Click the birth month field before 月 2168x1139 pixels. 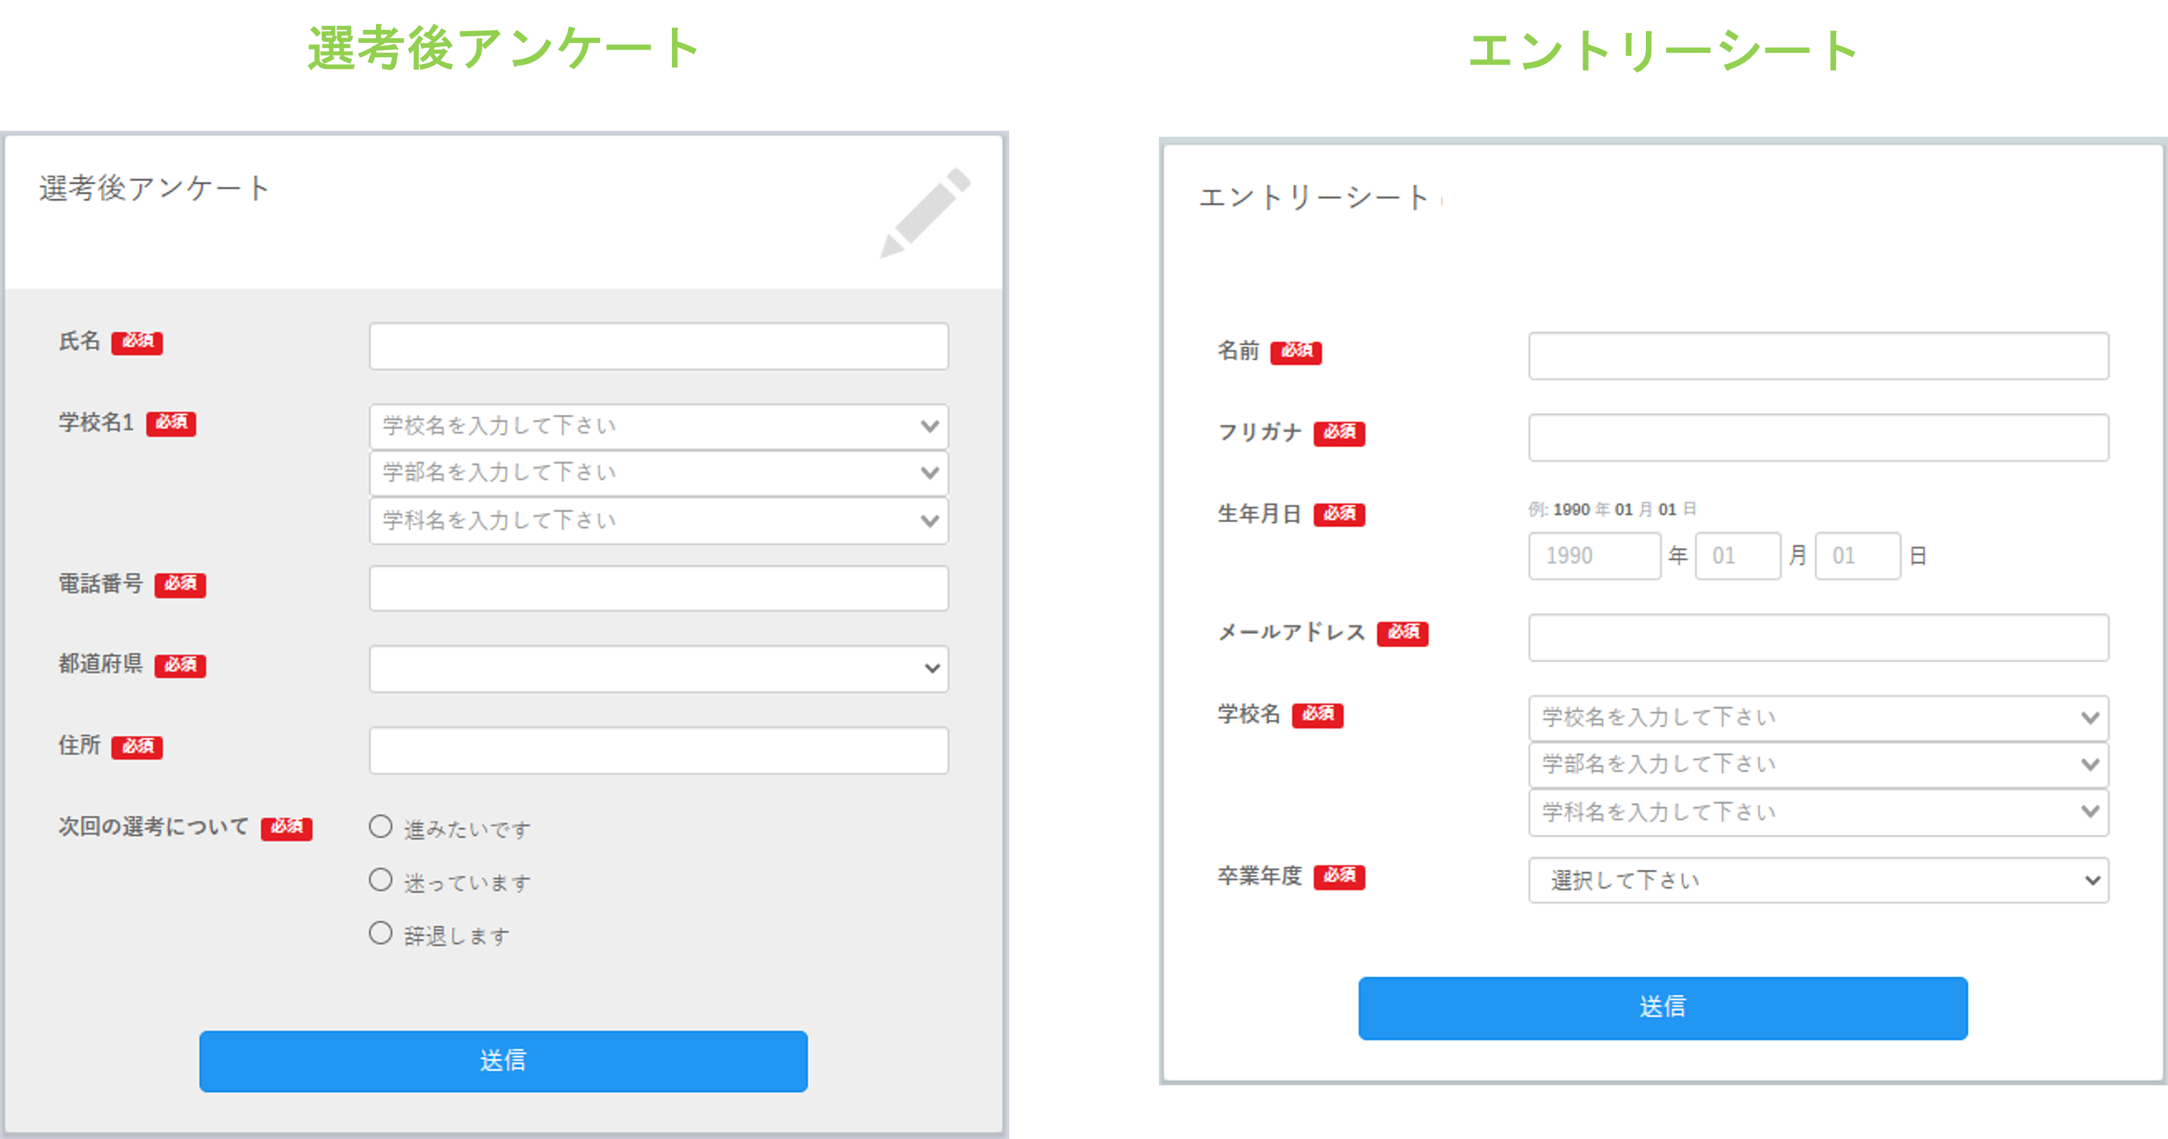(x=1737, y=556)
